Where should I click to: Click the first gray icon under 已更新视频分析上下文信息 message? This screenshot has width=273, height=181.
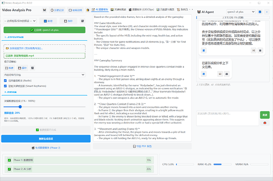tap(220, 74)
